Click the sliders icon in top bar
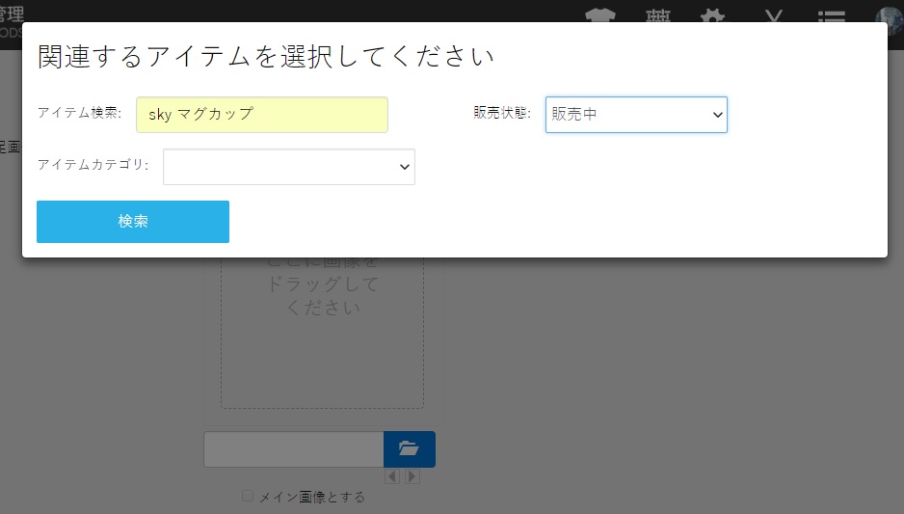Image resolution: width=904 pixels, height=514 pixels. (658, 14)
